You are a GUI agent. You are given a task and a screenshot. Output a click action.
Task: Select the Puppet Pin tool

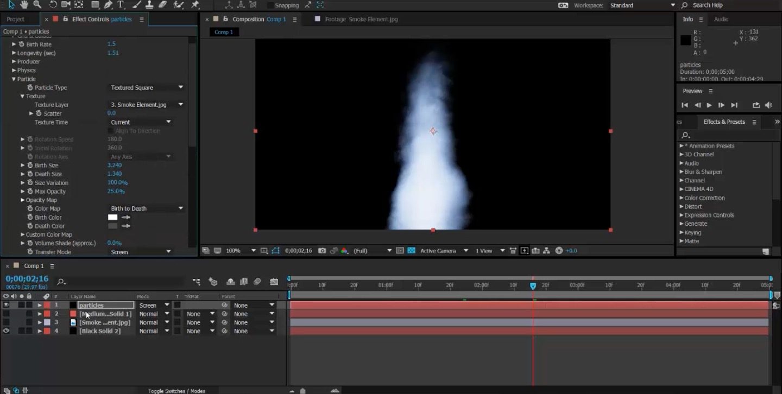pos(195,5)
